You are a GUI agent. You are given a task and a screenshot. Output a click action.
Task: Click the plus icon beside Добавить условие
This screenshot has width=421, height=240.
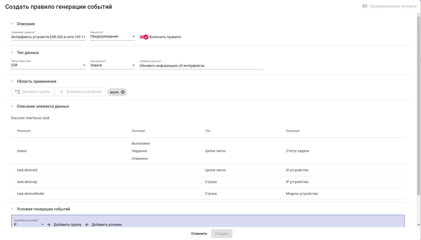87,225
